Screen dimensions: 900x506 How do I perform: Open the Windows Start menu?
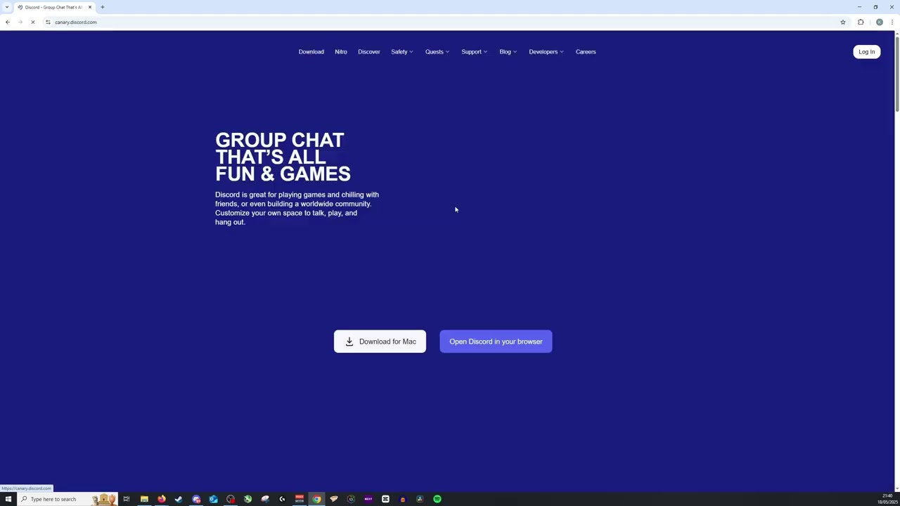pos(8,499)
